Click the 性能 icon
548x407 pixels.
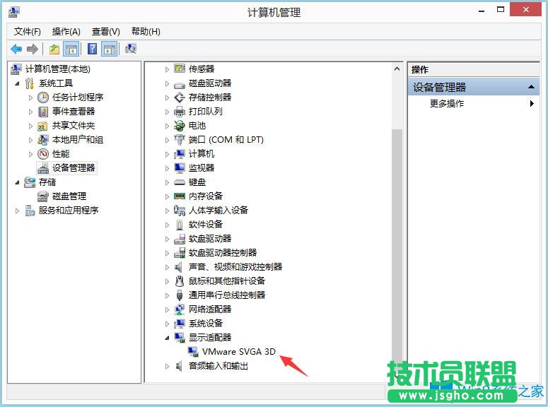click(x=42, y=154)
